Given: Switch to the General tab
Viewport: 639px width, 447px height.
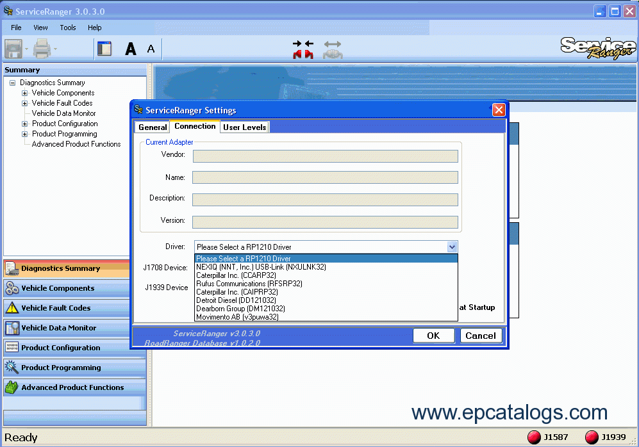Looking at the screenshot, I should [153, 127].
